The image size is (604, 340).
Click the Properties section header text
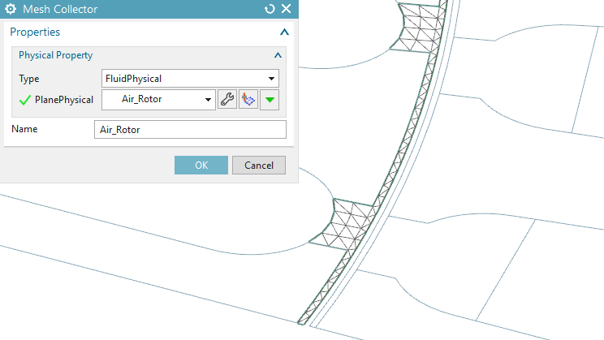click(35, 32)
